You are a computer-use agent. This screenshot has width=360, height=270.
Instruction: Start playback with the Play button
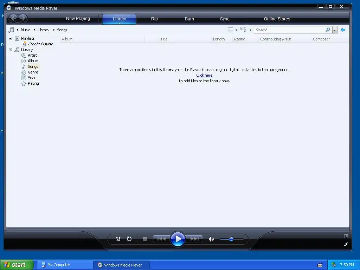tap(178, 239)
